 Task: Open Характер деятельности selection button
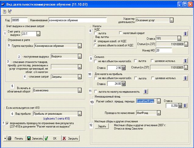171,20
